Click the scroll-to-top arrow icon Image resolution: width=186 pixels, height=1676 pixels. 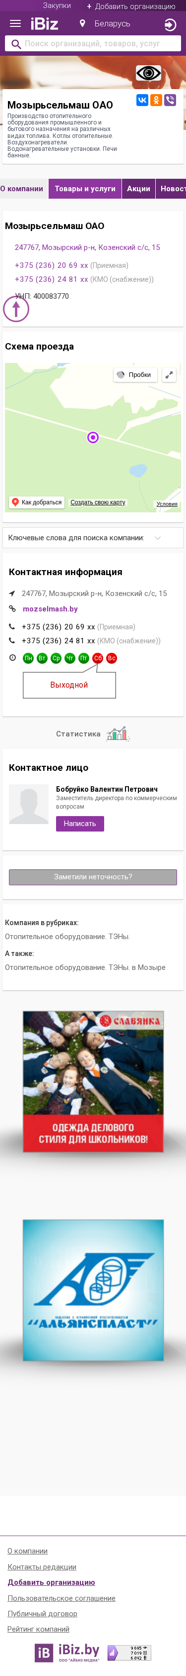[x=16, y=308]
